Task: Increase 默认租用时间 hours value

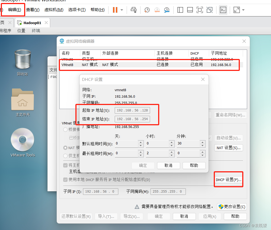Action: [171, 142]
